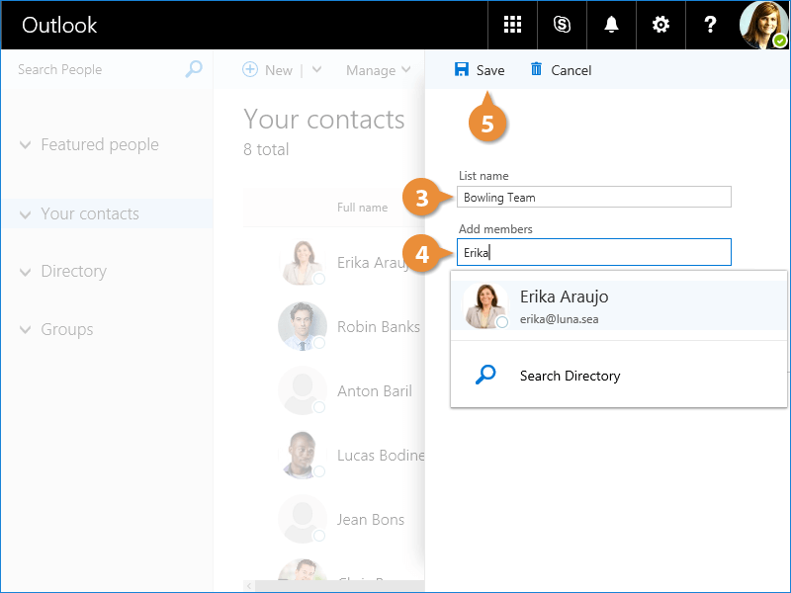The height and width of the screenshot is (593, 791).
Task: Click the Search People magnifier icon
Action: click(194, 69)
